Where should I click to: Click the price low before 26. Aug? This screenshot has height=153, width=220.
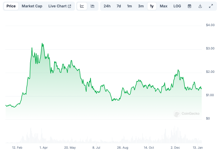coord(112,101)
